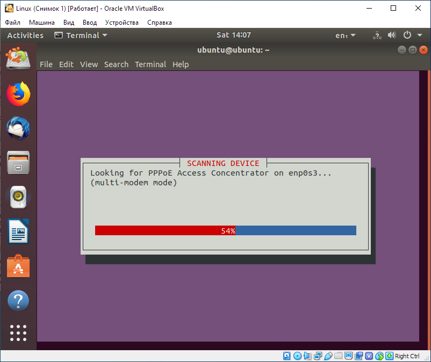
Task: Open Ubuntu Software store icon
Action: pos(18,266)
